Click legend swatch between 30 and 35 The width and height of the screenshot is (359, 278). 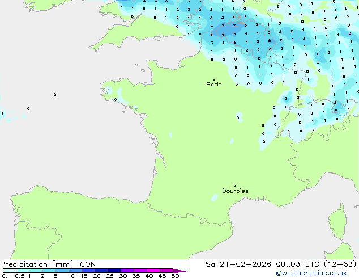tap(127, 271)
